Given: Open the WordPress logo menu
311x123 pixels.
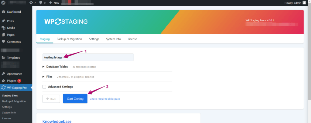Looking at the screenshot, I should [3, 3].
